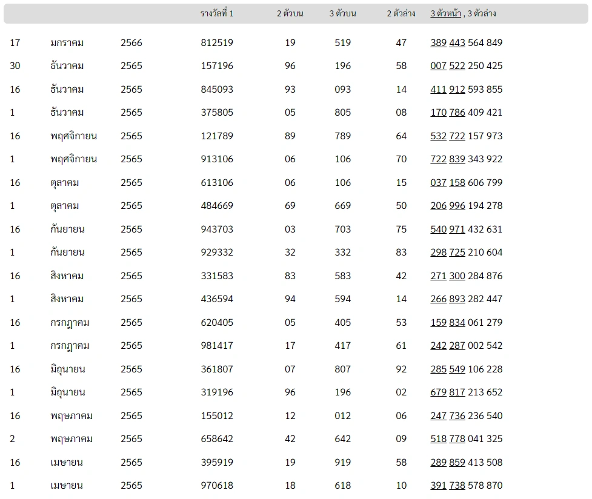The width and height of the screenshot is (592, 499).
Task: Select link 540 for 16 กันยายน 2565
Action: tap(438, 229)
